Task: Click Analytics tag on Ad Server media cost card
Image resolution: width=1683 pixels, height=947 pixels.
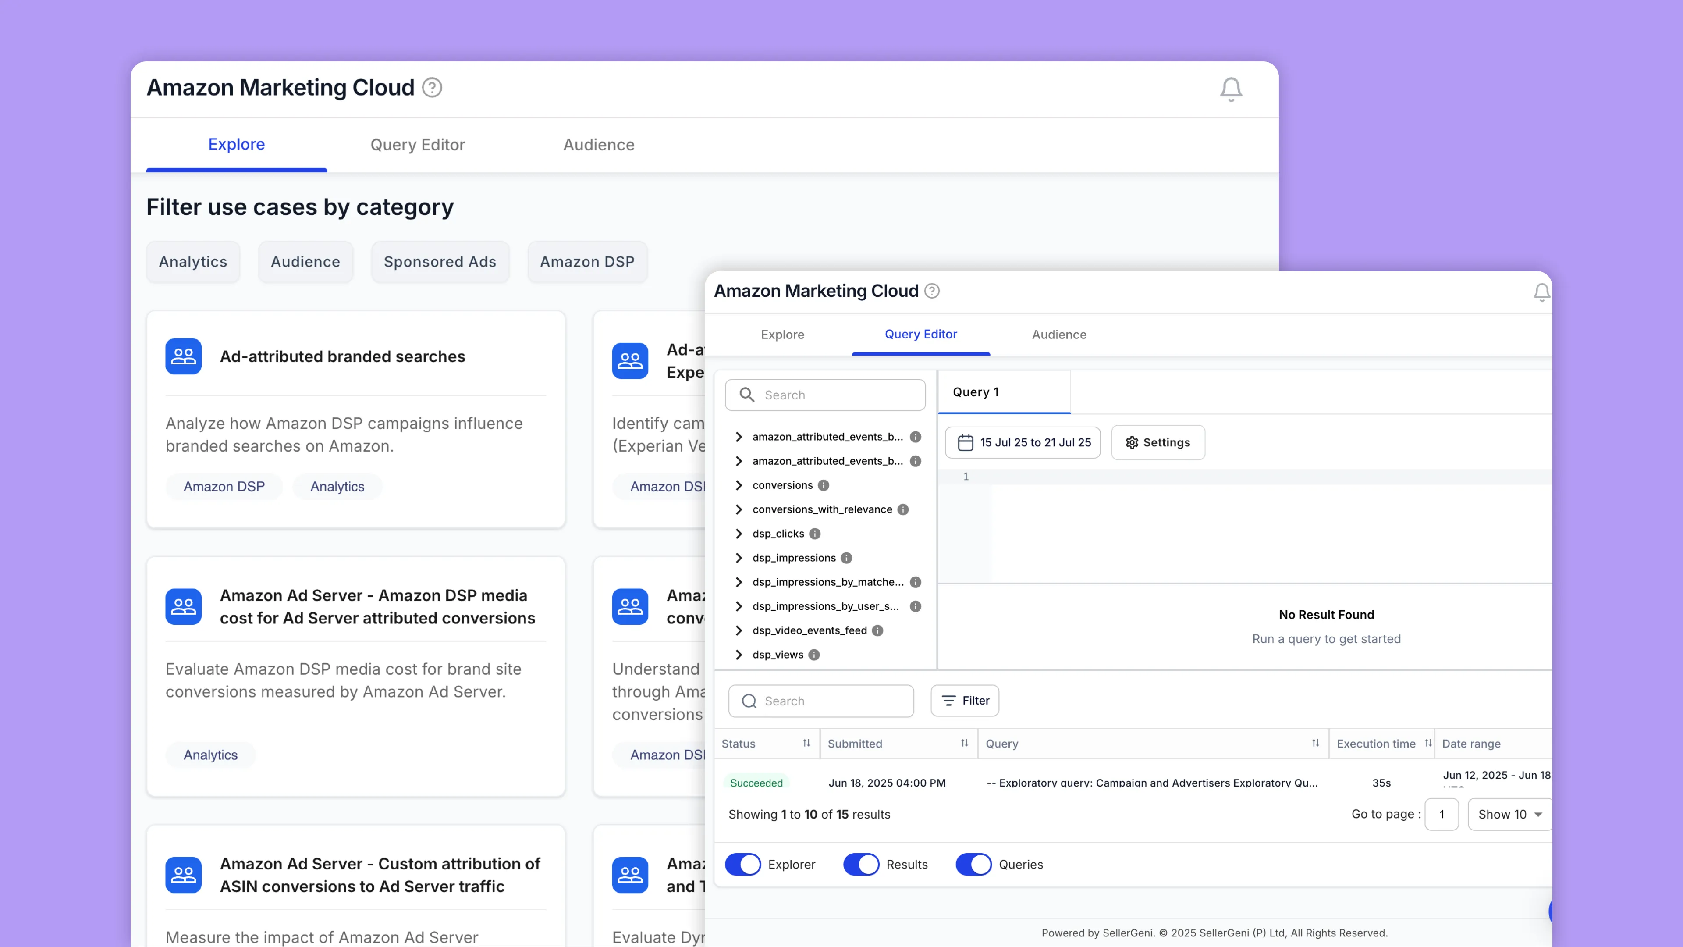Action: (210, 755)
